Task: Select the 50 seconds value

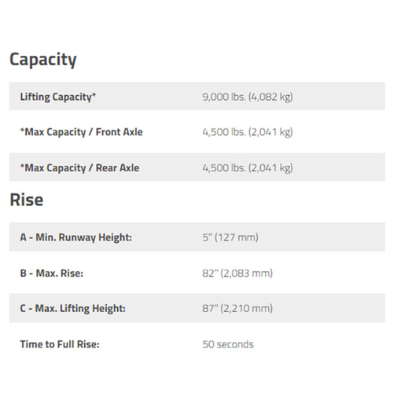Action: pos(228,344)
